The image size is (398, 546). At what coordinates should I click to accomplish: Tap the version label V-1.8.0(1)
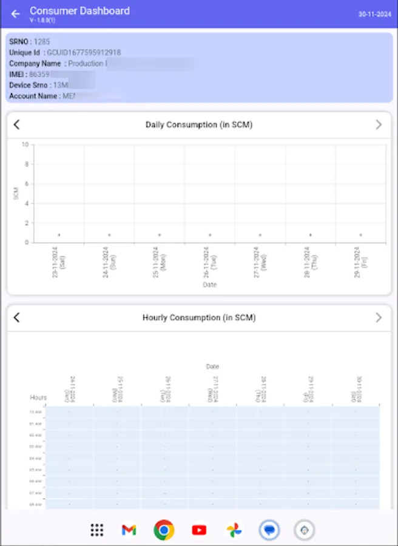[41, 19]
